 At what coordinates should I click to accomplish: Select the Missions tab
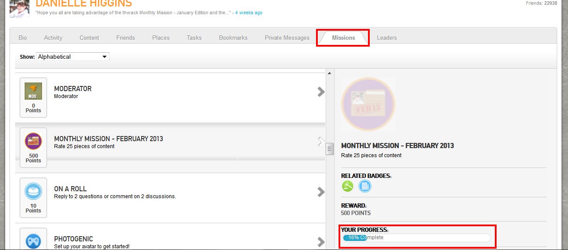[343, 38]
